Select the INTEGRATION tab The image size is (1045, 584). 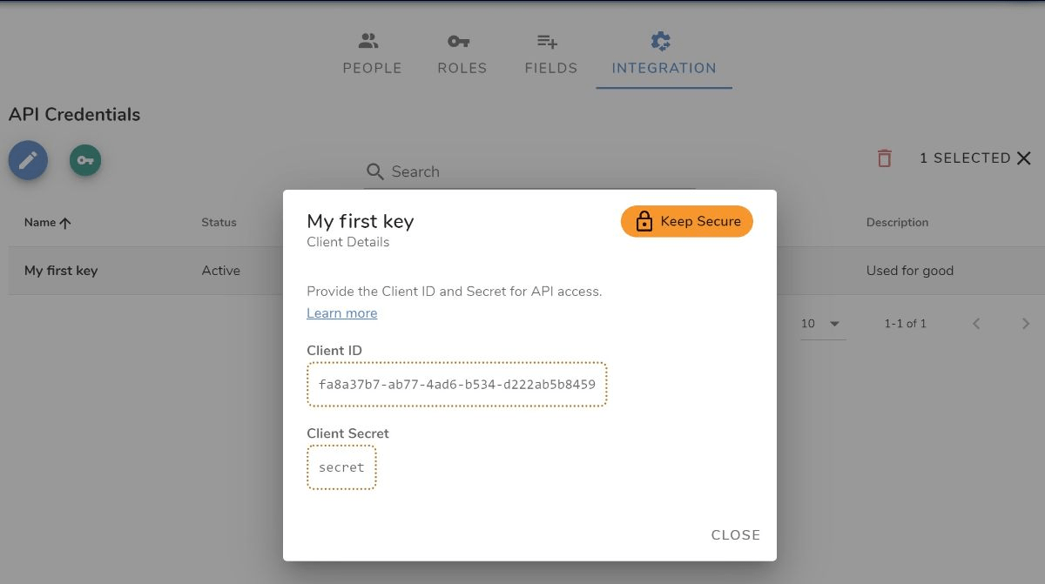[664, 55]
